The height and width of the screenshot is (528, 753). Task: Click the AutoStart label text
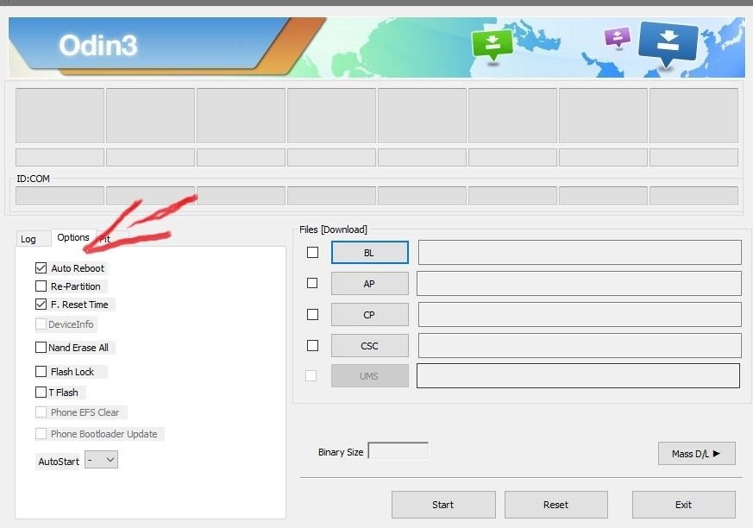tap(59, 462)
